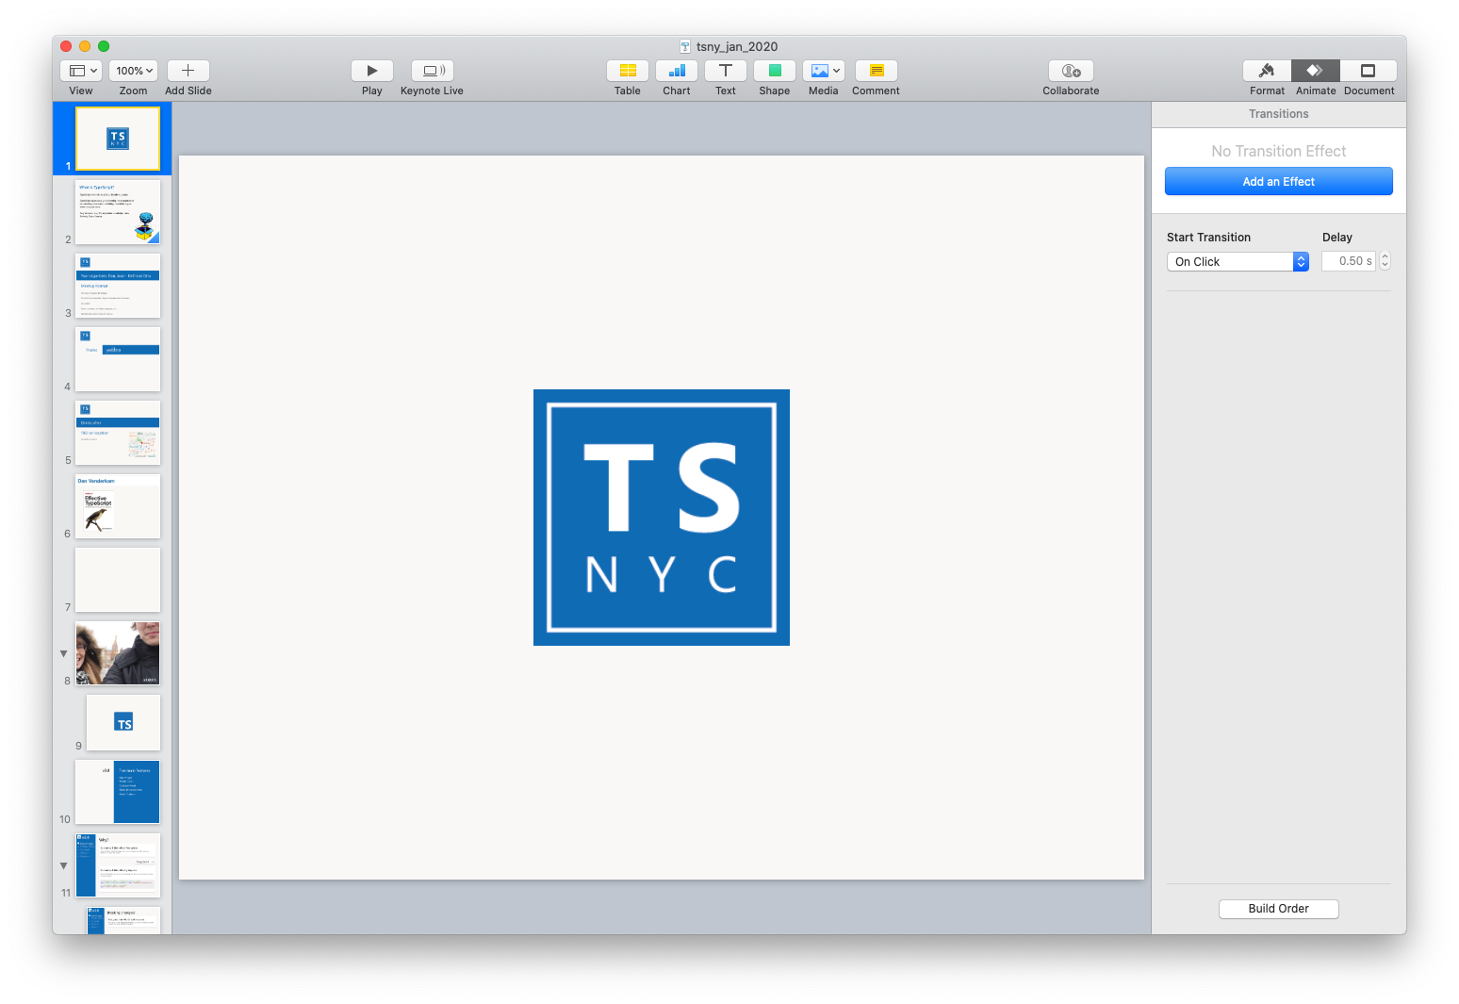Add a Comment
Screen dimensions: 1459x1004
point(877,71)
